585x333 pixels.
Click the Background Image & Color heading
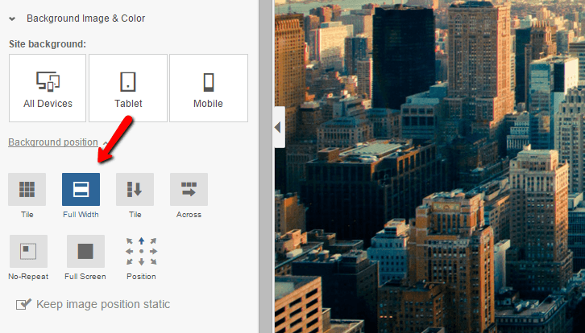pyautogui.click(x=85, y=18)
